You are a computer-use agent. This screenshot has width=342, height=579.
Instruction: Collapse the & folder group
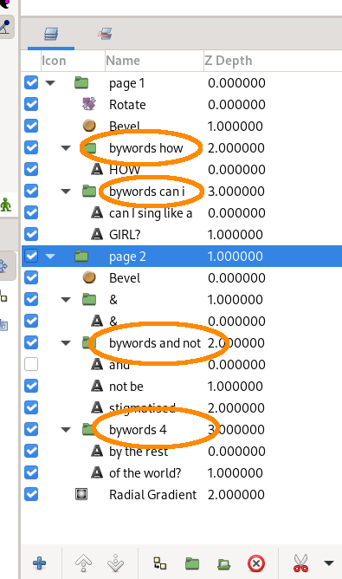pos(66,300)
